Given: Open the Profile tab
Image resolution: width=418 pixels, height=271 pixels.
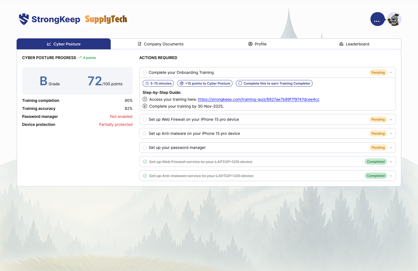Looking at the screenshot, I should click(x=257, y=44).
